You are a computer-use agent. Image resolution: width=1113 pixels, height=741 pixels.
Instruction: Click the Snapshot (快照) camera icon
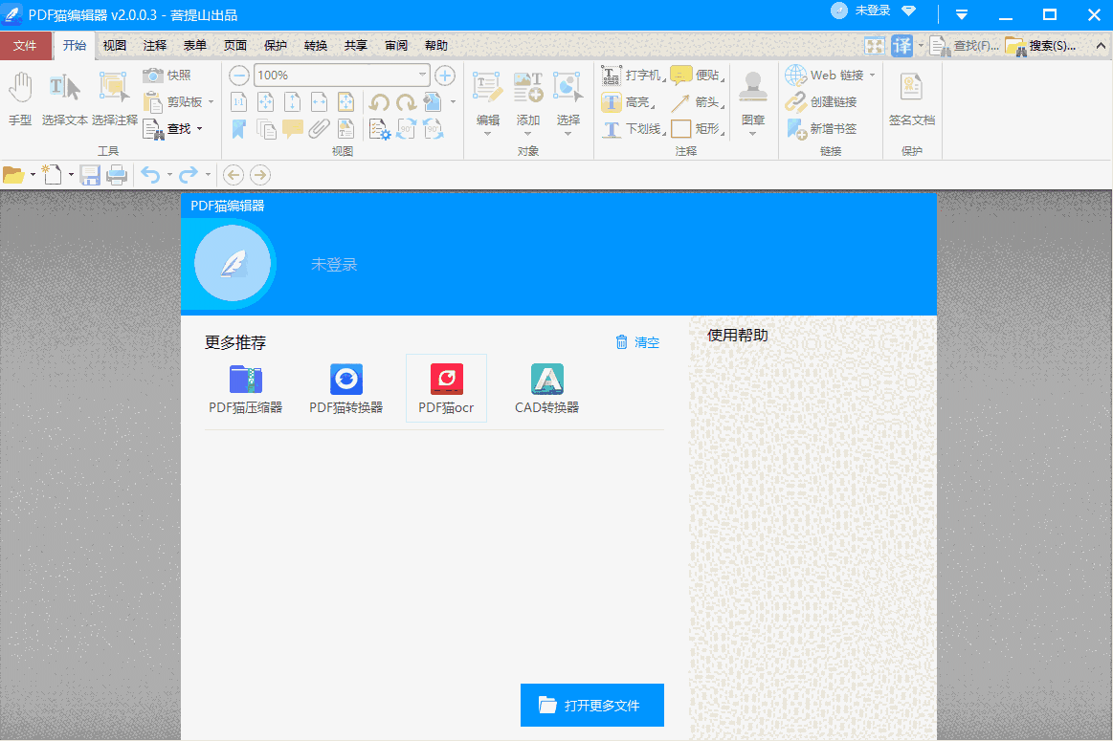click(153, 76)
